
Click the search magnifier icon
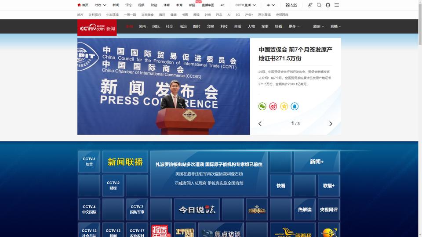tap(319, 5)
